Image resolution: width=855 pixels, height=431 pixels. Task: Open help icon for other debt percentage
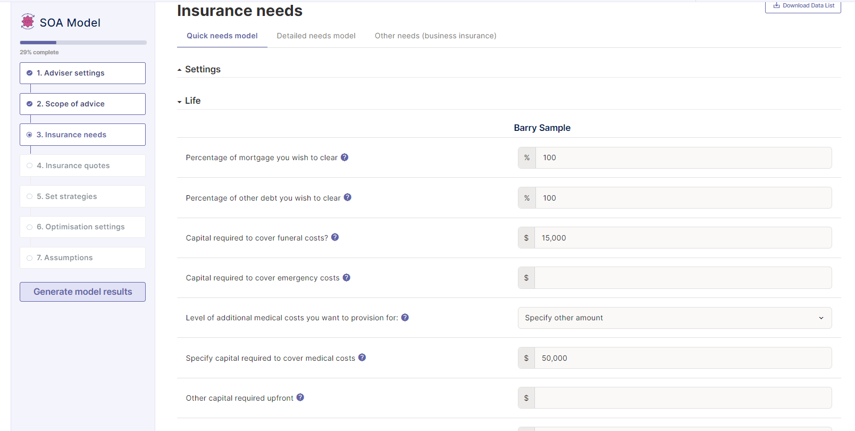click(348, 197)
